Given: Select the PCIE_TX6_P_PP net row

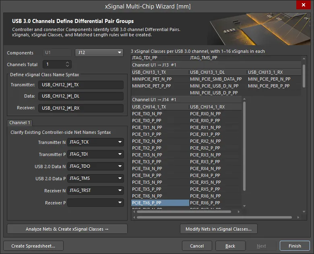Looking at the screenshot, I should [x=160, y=203].
